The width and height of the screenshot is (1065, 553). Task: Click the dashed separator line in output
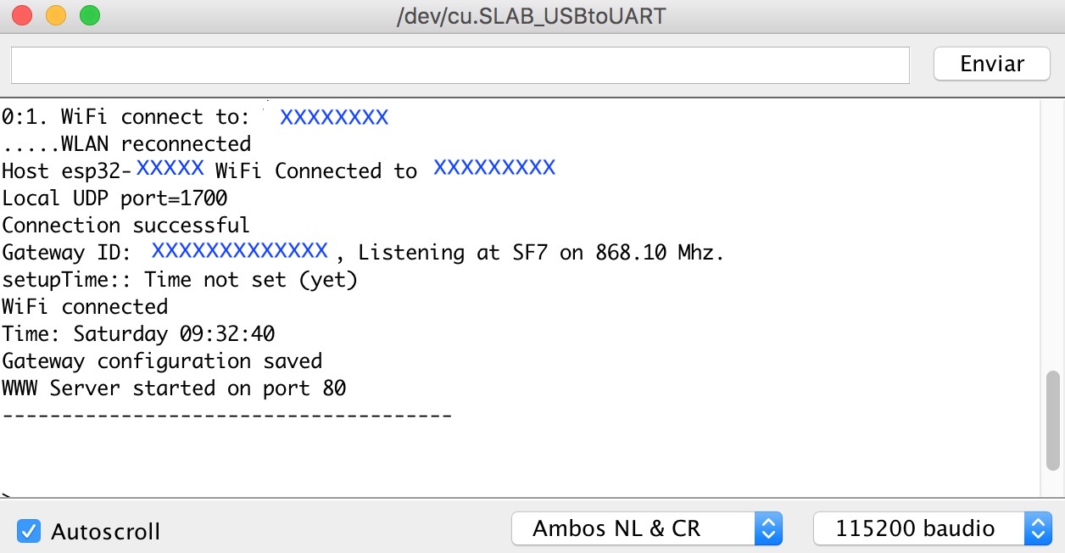click(x=226, y=416)
